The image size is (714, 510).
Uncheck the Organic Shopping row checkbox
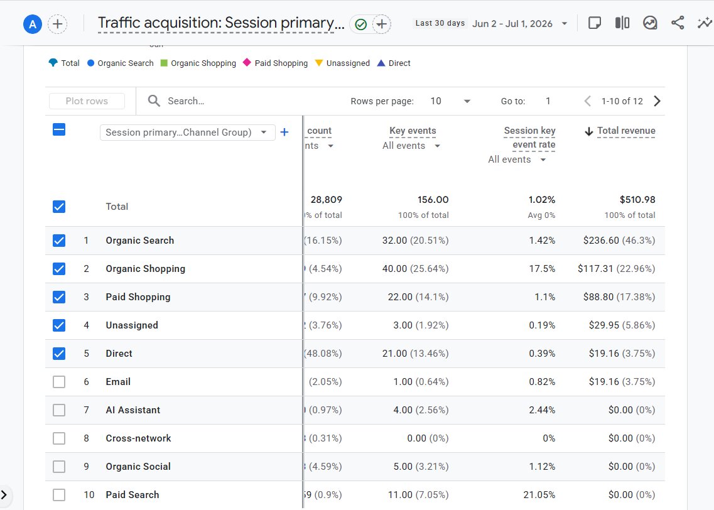tap(59, 269)
